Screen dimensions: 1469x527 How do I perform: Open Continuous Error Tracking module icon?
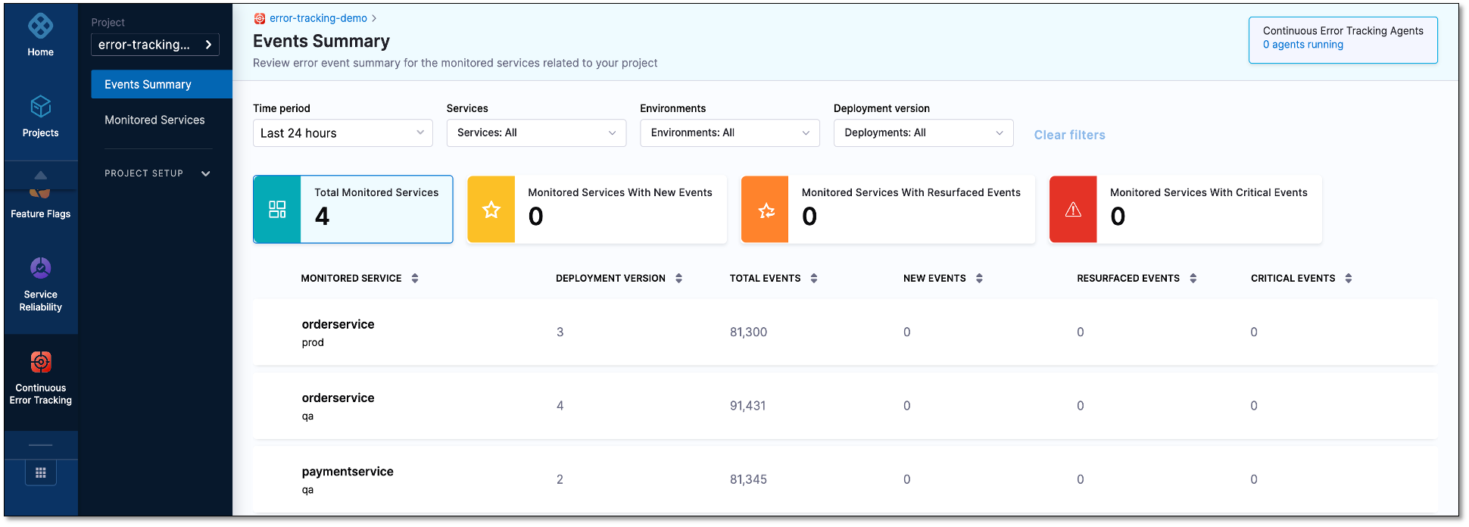pyautogui.click(x=40, y=363)
